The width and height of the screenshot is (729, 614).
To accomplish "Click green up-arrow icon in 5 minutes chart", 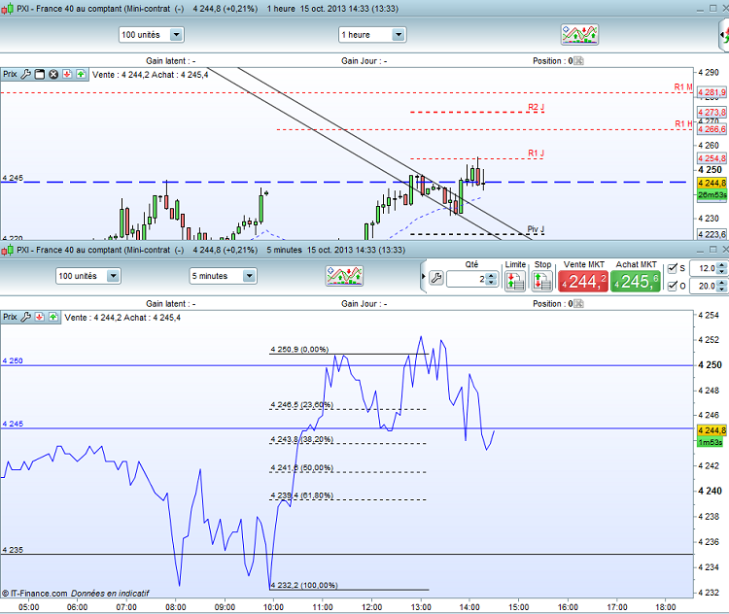I will click(x=53, y=317).
